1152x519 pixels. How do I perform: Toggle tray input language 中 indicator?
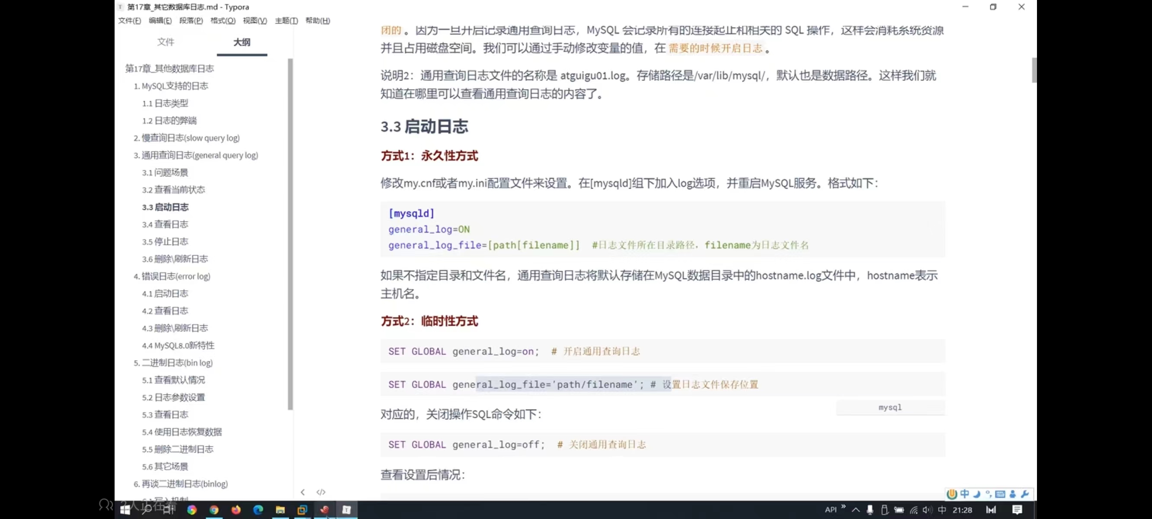pyautogui.click(x=942, y=510)
